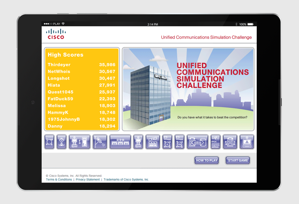
Task: Choose the wireless badge scanner icon
Action: tap(100, 142)
